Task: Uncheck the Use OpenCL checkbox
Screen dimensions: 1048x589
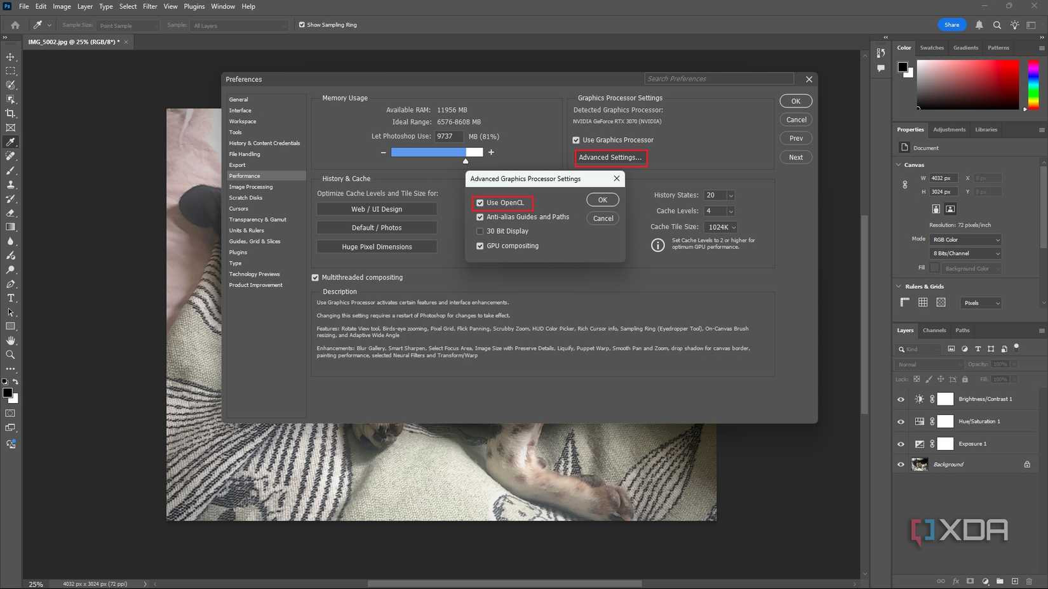Action: [480, 202]
